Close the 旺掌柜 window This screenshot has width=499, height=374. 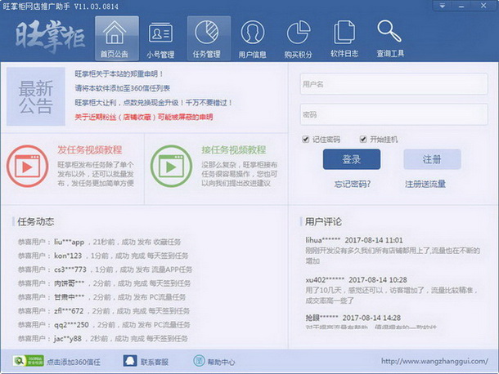point(483,6)
